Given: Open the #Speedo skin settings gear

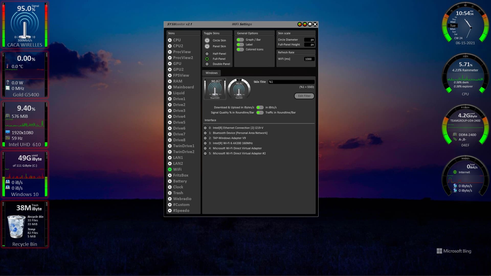Looking at the screenshot, I should click(170, 211).
